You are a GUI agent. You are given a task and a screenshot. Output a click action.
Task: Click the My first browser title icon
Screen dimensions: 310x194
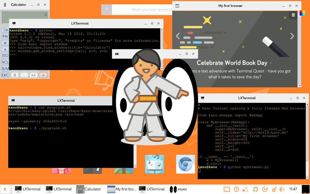[177, 6]
